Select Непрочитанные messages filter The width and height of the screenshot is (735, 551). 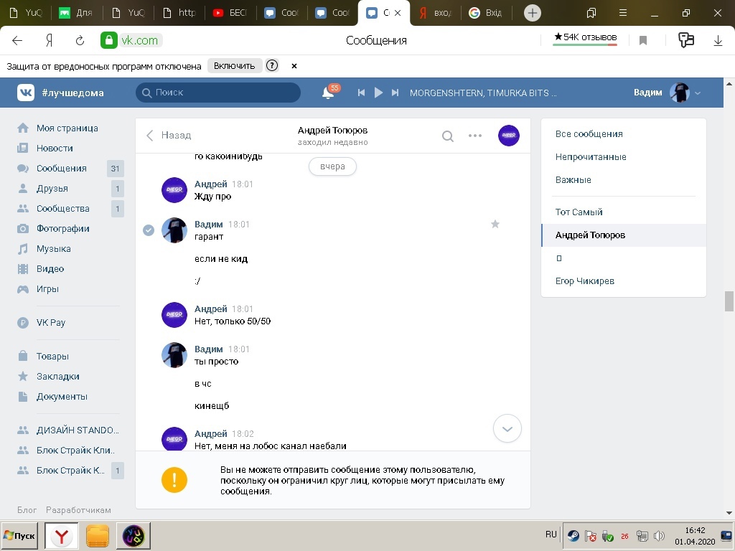[591, 157]
